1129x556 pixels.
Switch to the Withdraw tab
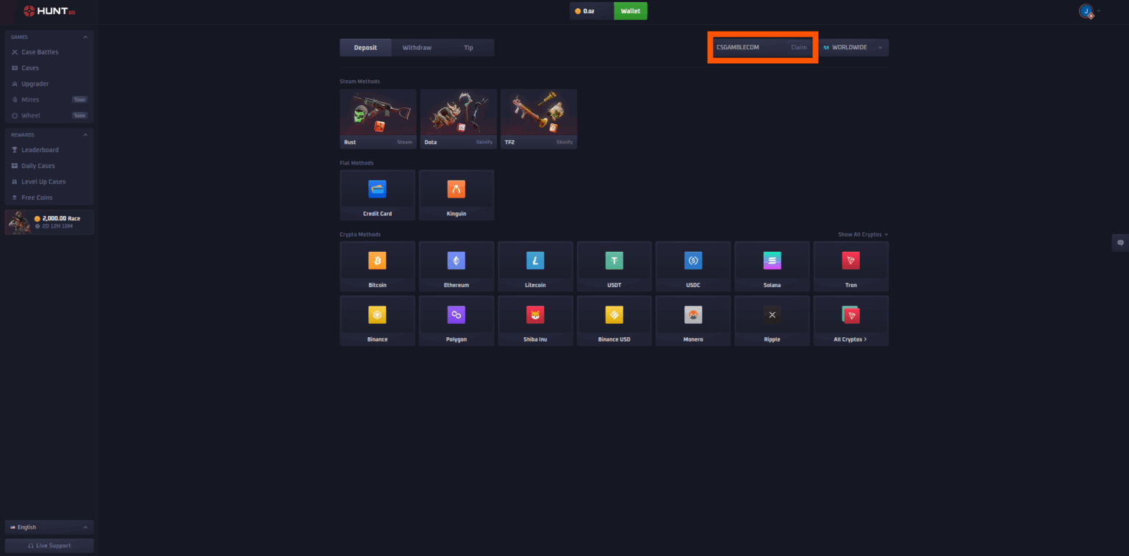417,47
